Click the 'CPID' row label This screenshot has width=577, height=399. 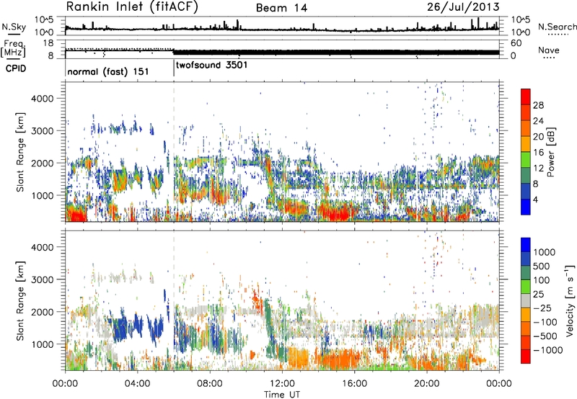tap(16, 68)
